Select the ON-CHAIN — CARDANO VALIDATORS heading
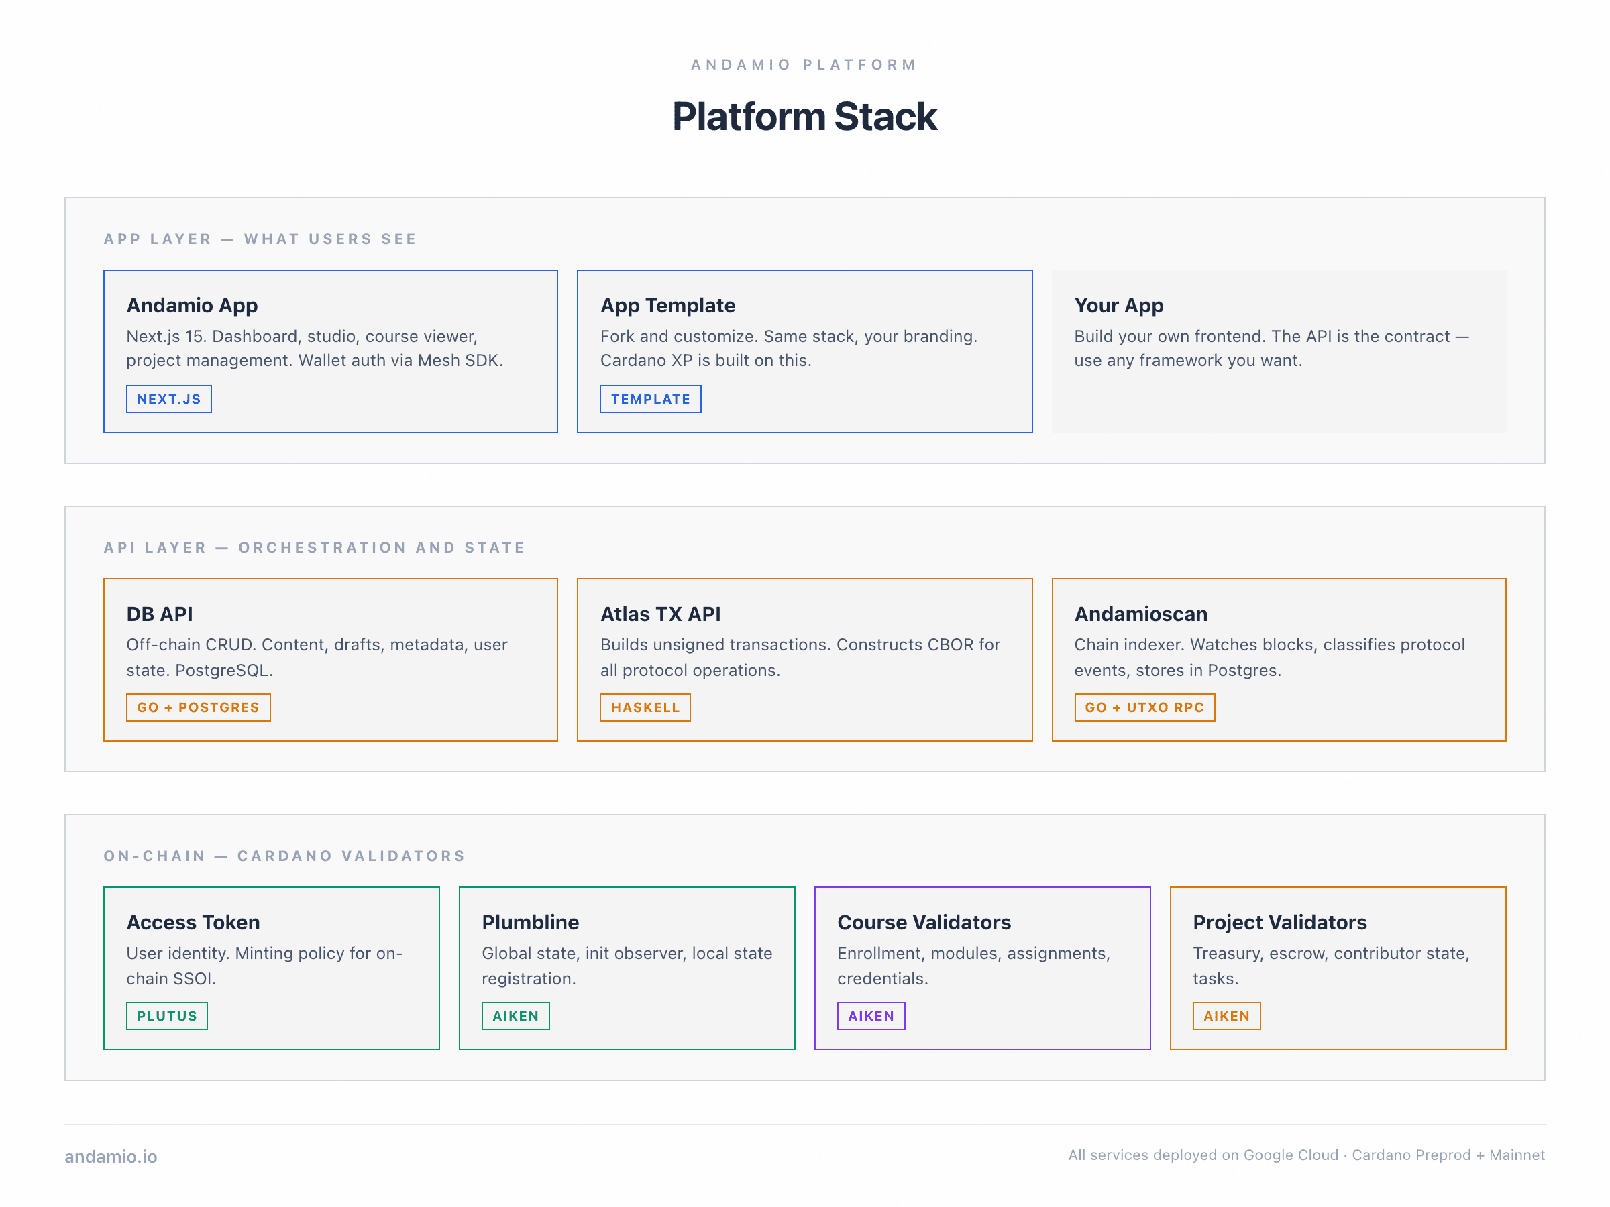 pos(283,856)
